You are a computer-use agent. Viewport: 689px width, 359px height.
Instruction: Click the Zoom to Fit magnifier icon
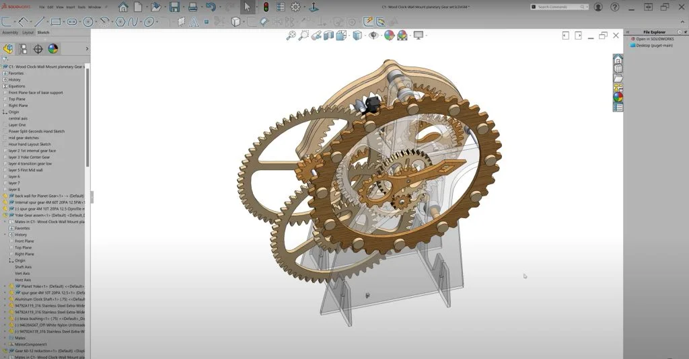[x=291, y=35]
